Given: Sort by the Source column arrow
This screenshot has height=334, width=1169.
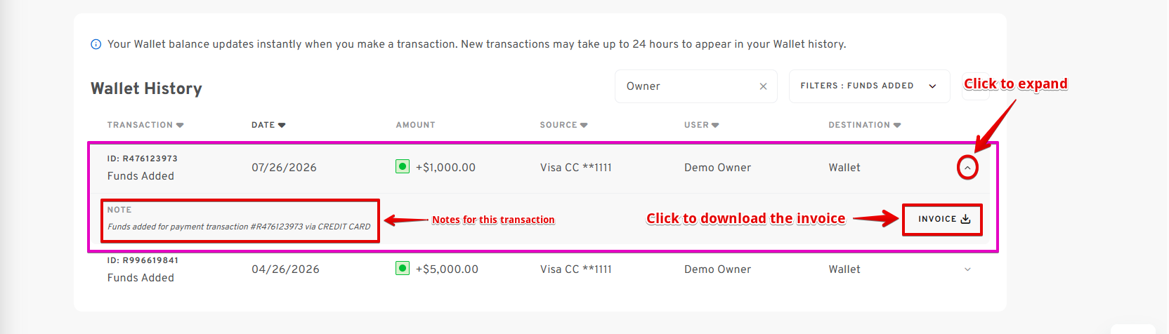Looking at the screenshot, I should [x=584, y=125].
